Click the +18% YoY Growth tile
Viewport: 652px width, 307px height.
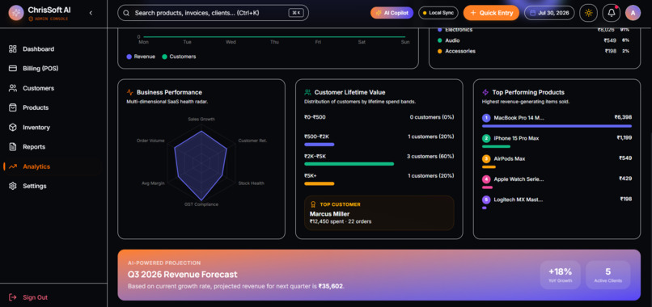click(560, 275)
